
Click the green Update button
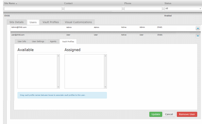click(x=156, y=114)
